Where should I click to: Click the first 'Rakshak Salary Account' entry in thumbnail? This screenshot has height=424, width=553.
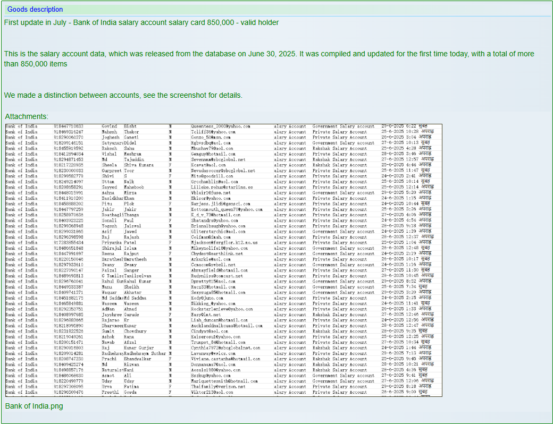pos(339,148)
